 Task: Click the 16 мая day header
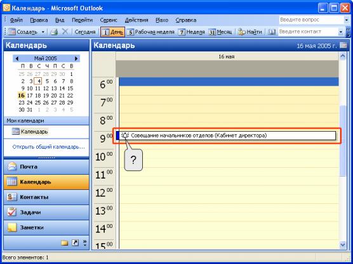(x=227, y=57)
